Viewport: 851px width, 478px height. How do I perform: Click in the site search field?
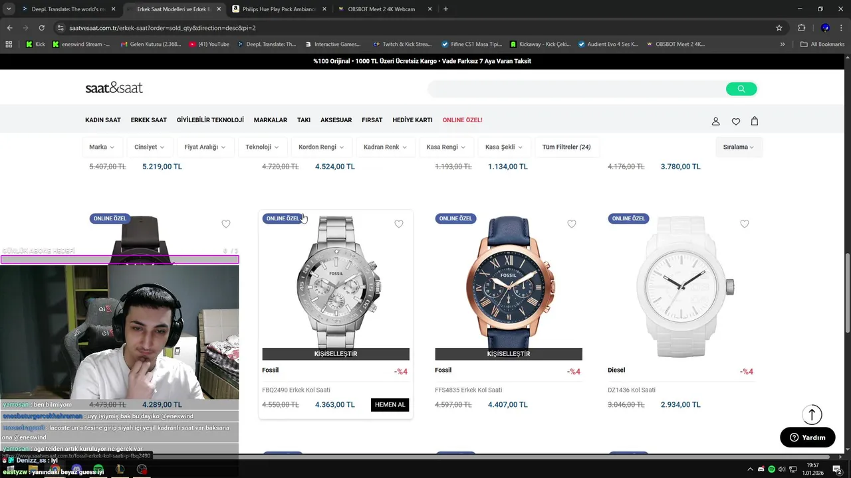click(x=576, y=89)
